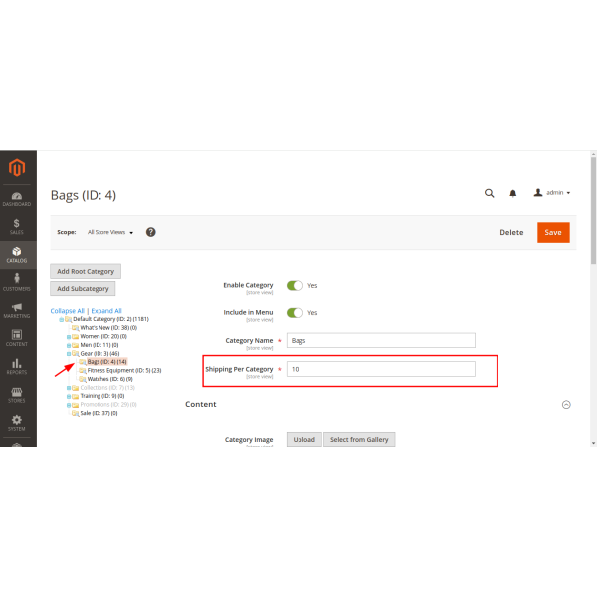Screen dimensions: 597x597
Task: Open the Stores menu in sidebar
Action: (18, 395)
